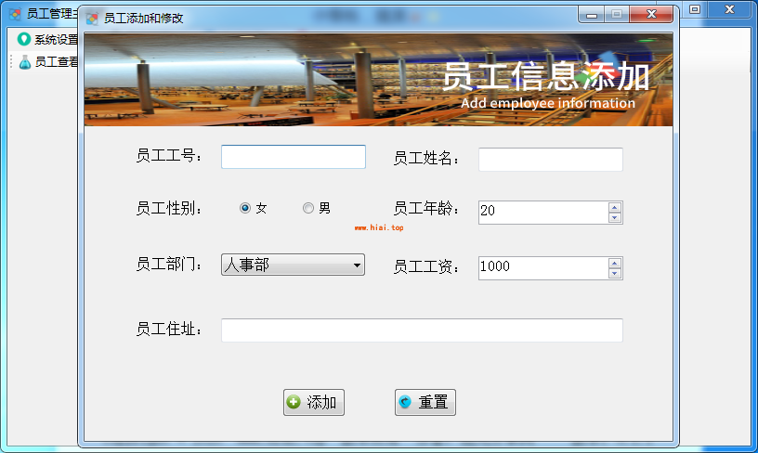Maximize the main 员工管理 window

(695, 9)
